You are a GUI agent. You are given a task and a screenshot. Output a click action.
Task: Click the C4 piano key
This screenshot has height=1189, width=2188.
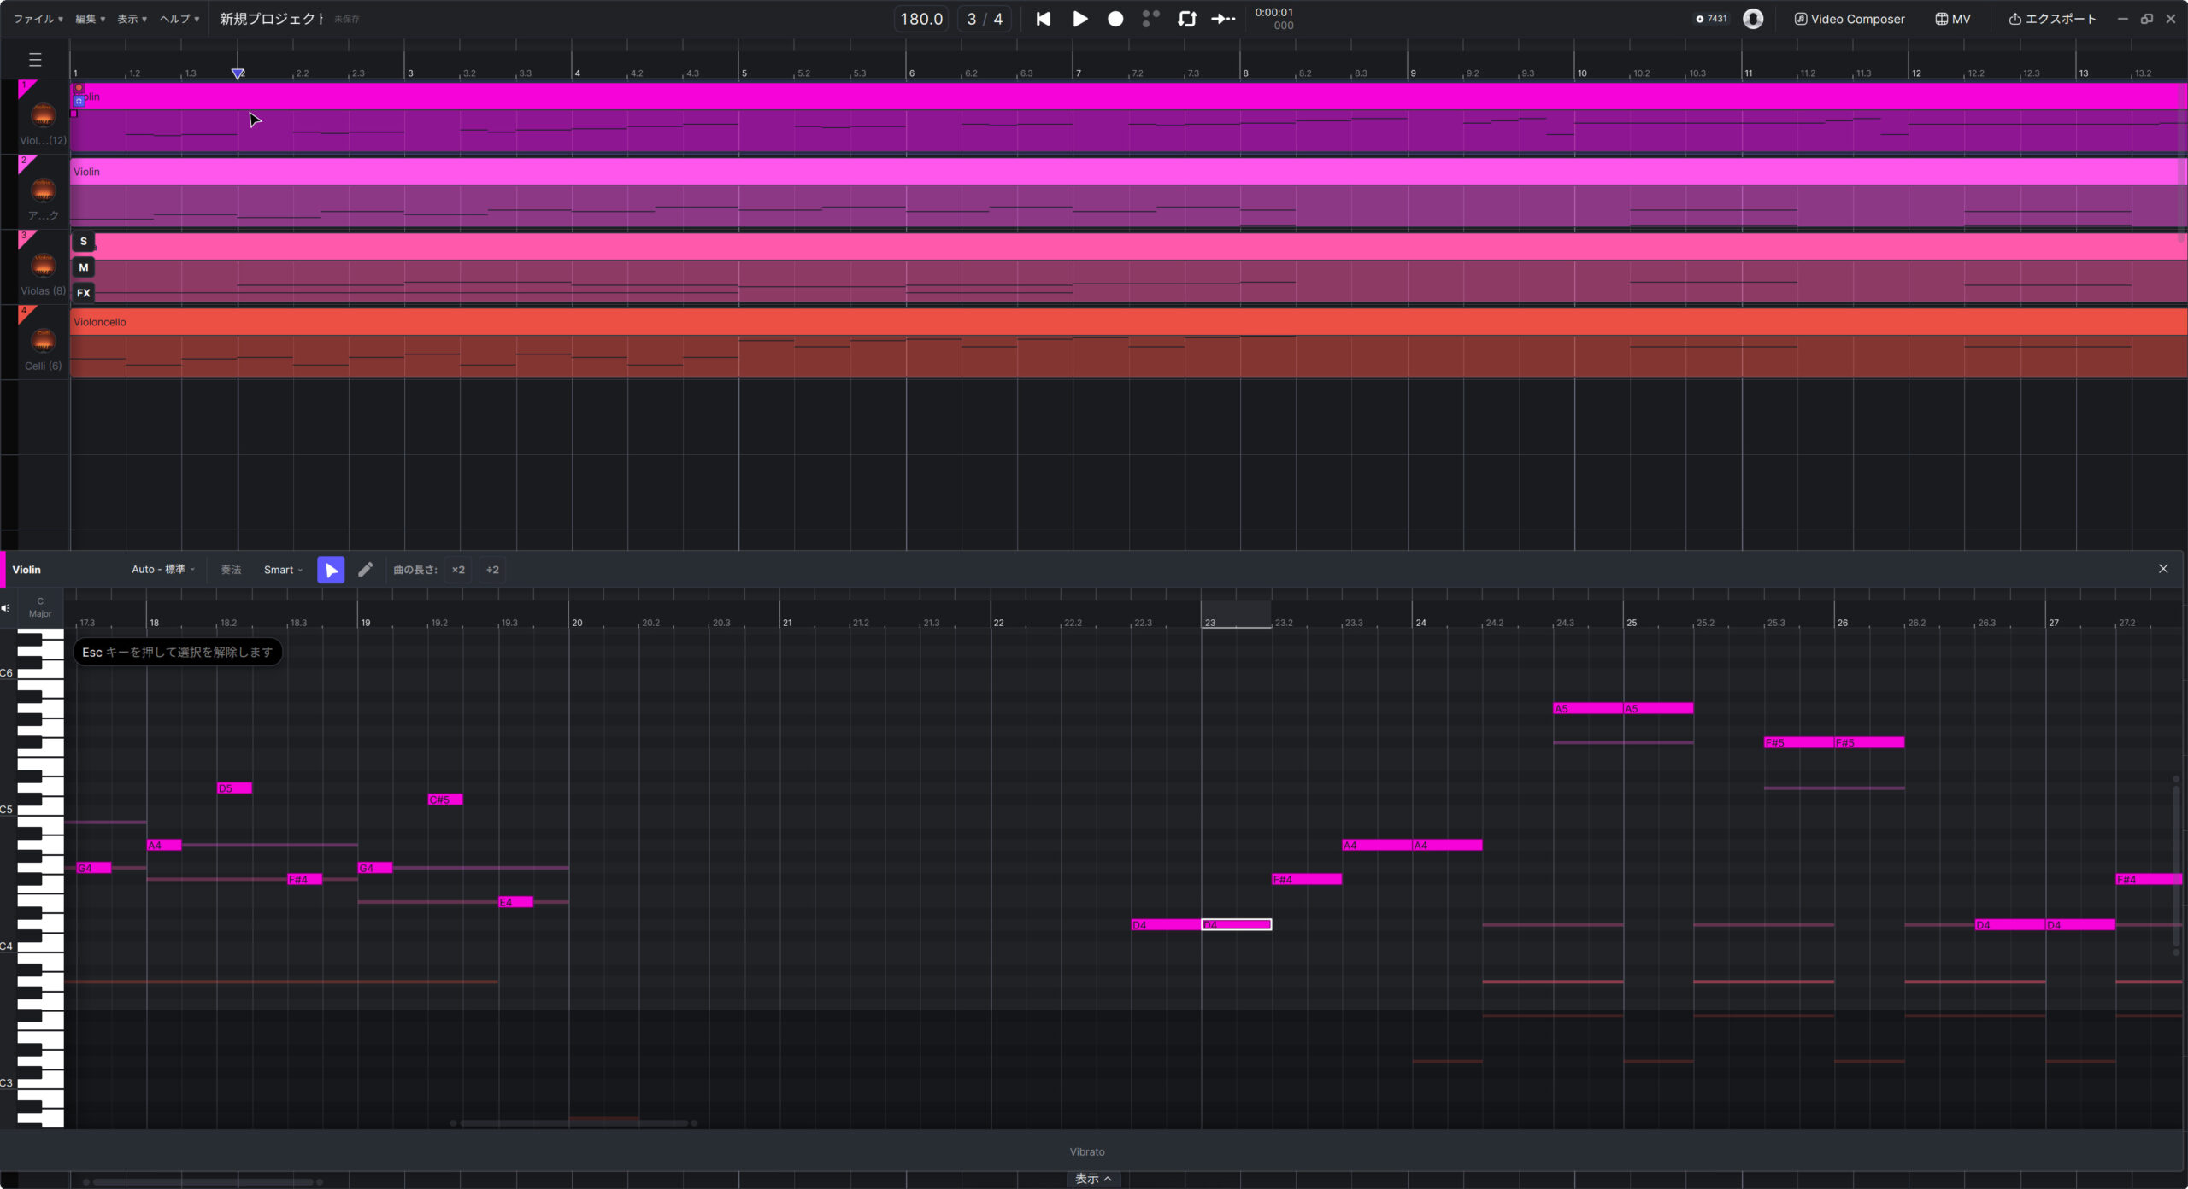tap(40, 946)
